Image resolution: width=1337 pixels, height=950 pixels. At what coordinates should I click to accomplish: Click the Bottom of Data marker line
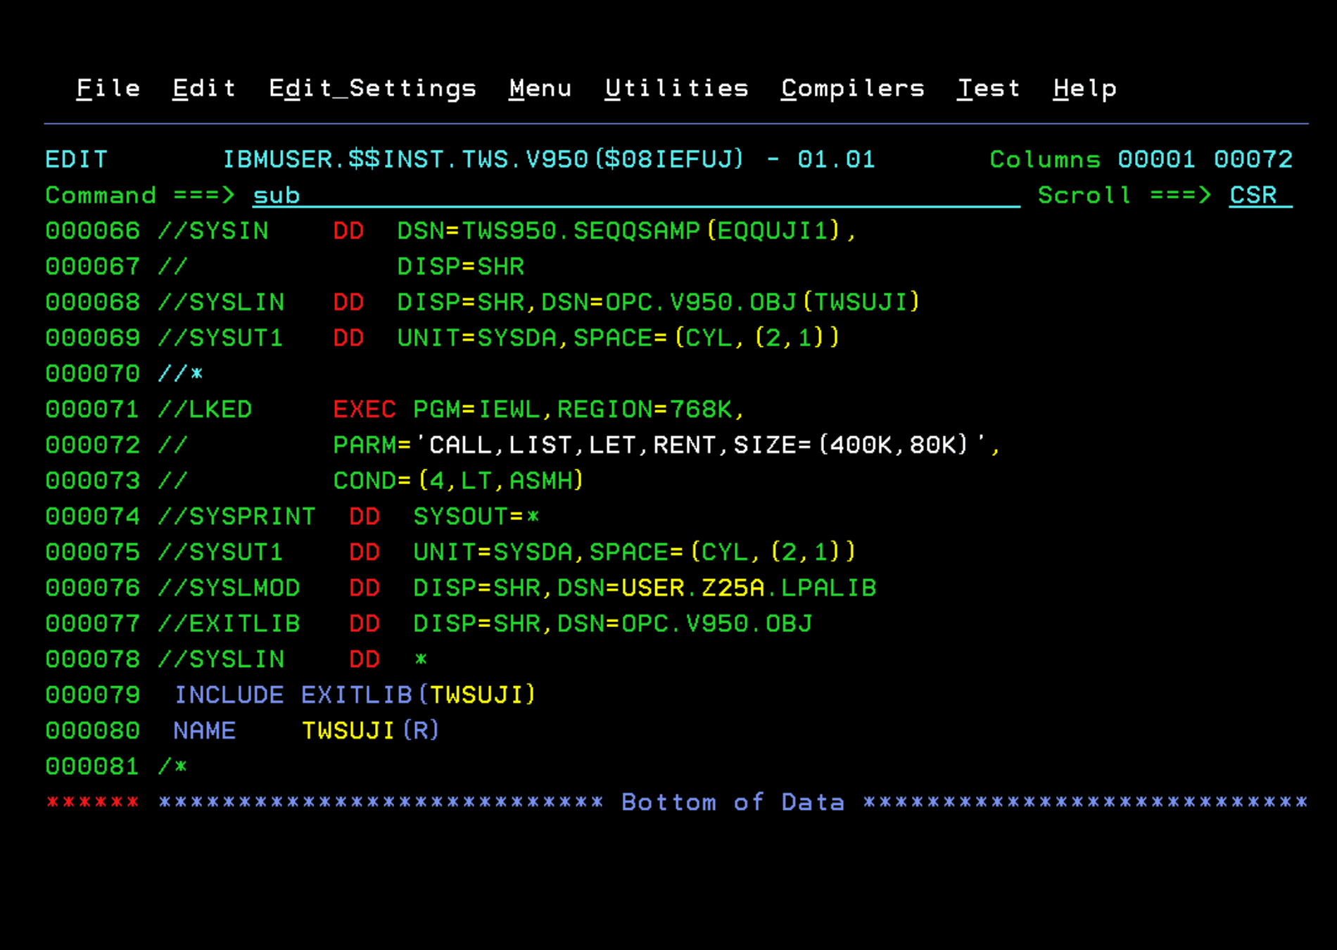coord(732,802)
